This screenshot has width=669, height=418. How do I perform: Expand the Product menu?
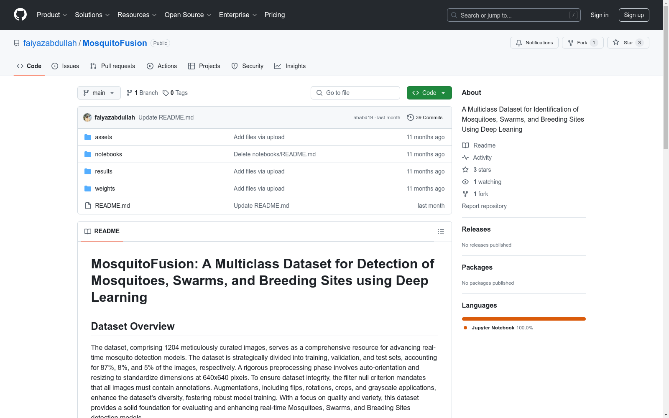pos(52,15)
